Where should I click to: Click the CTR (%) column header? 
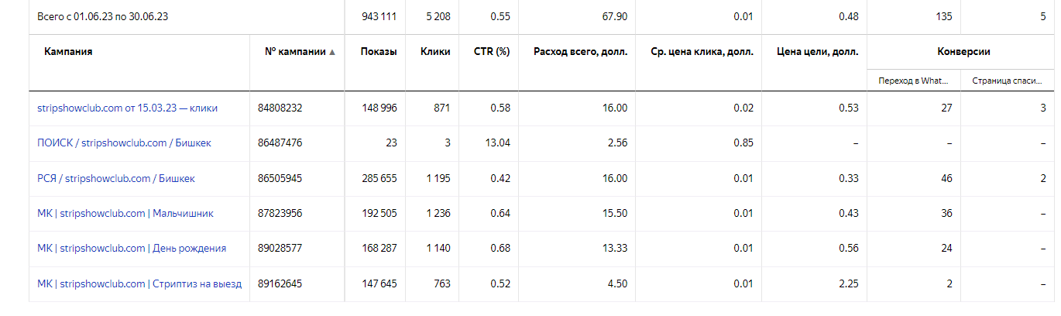tap(492, 52)
